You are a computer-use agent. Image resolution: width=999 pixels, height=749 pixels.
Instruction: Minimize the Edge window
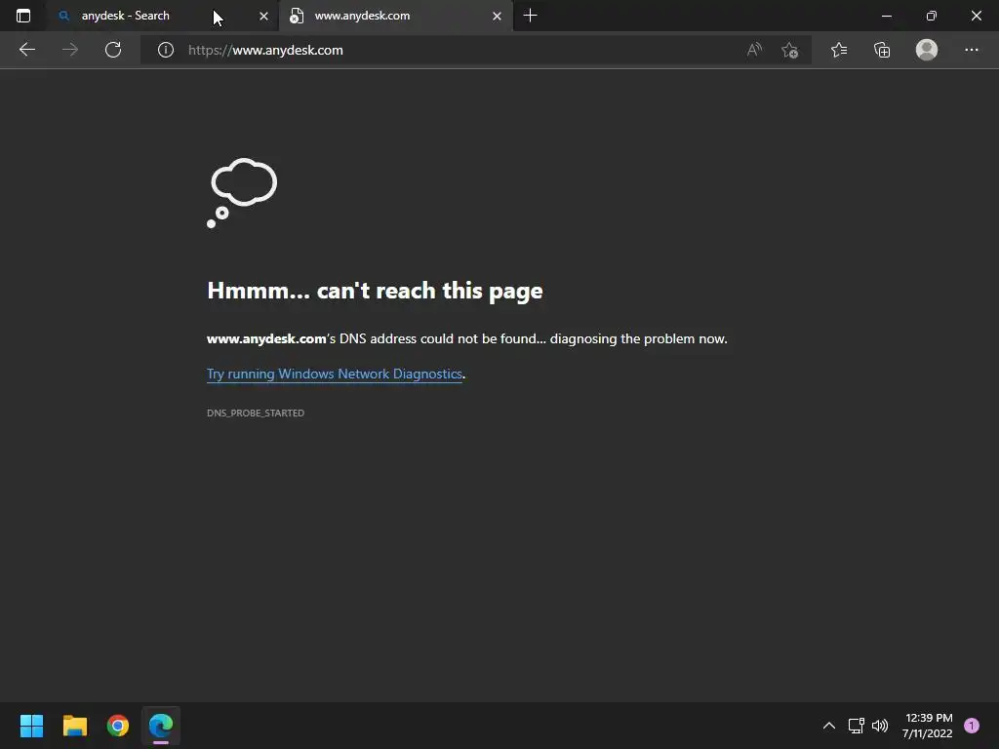pos(886,16)
